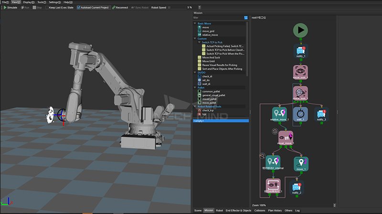
Task: Select the move_1 node in the graph
Action: [301, 163]
